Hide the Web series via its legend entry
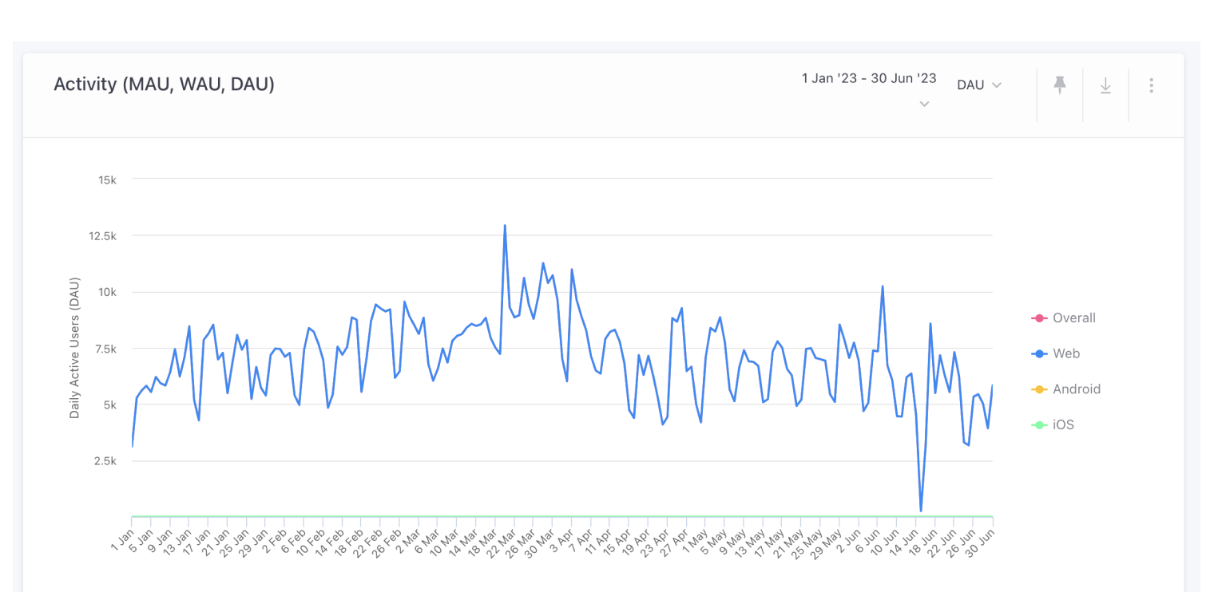1214x592 pixels. pos(1066,353)
